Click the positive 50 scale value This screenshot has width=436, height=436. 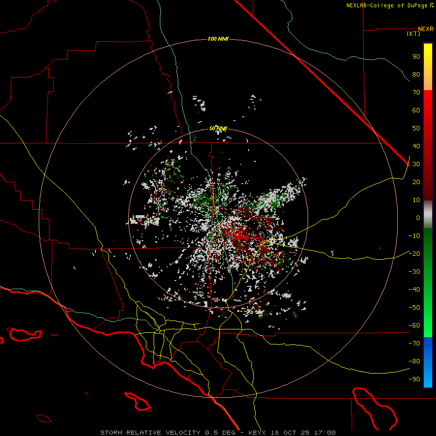pyautogui.click(x=416, y=128)
